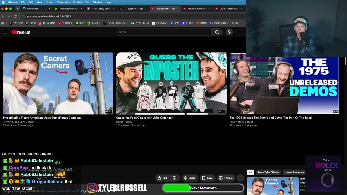347x195 pixels.
Task: Open the RUMBLE bookmark
Action: pyautogui.click(x=94, y=23)
